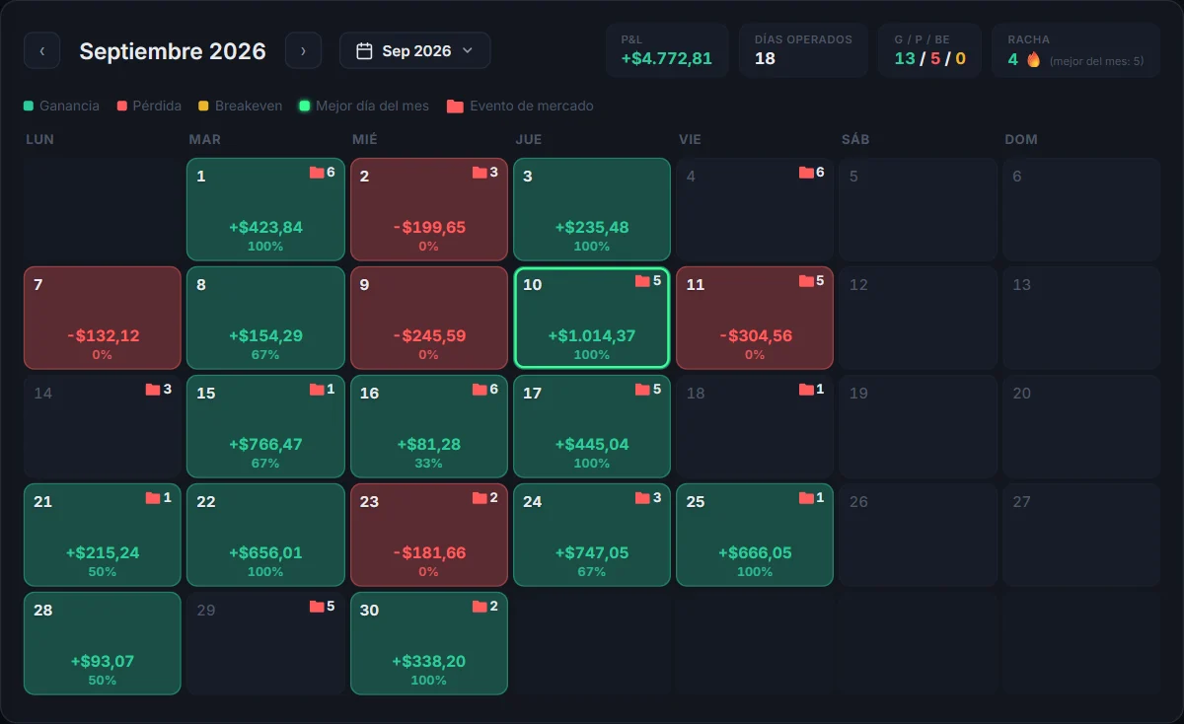
Task: Click the Septiembre 2026 title
Action: 173,51
